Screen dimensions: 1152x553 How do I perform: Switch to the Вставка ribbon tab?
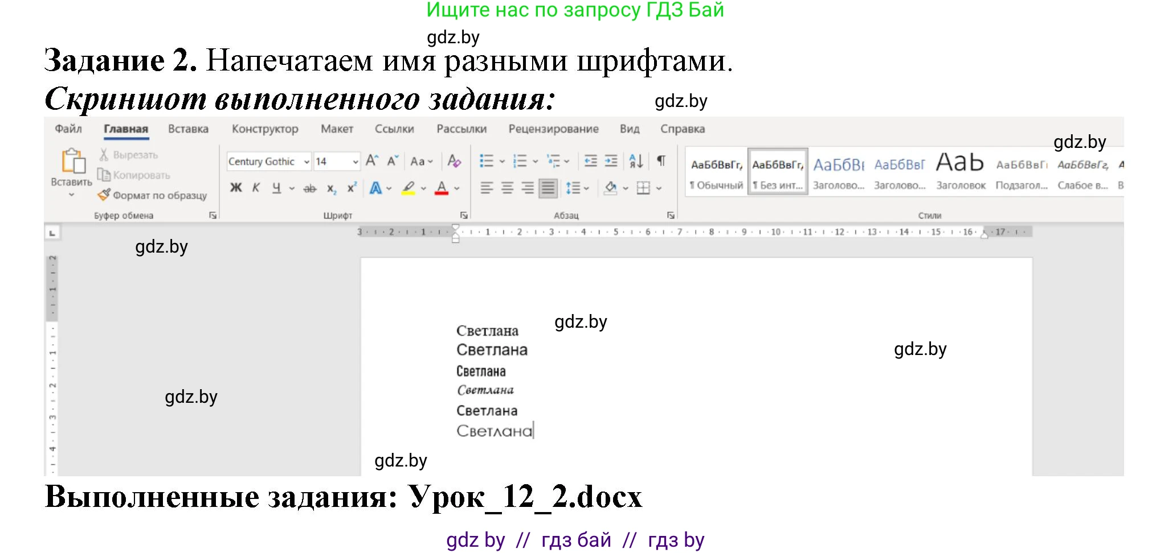tap(188, 129)
